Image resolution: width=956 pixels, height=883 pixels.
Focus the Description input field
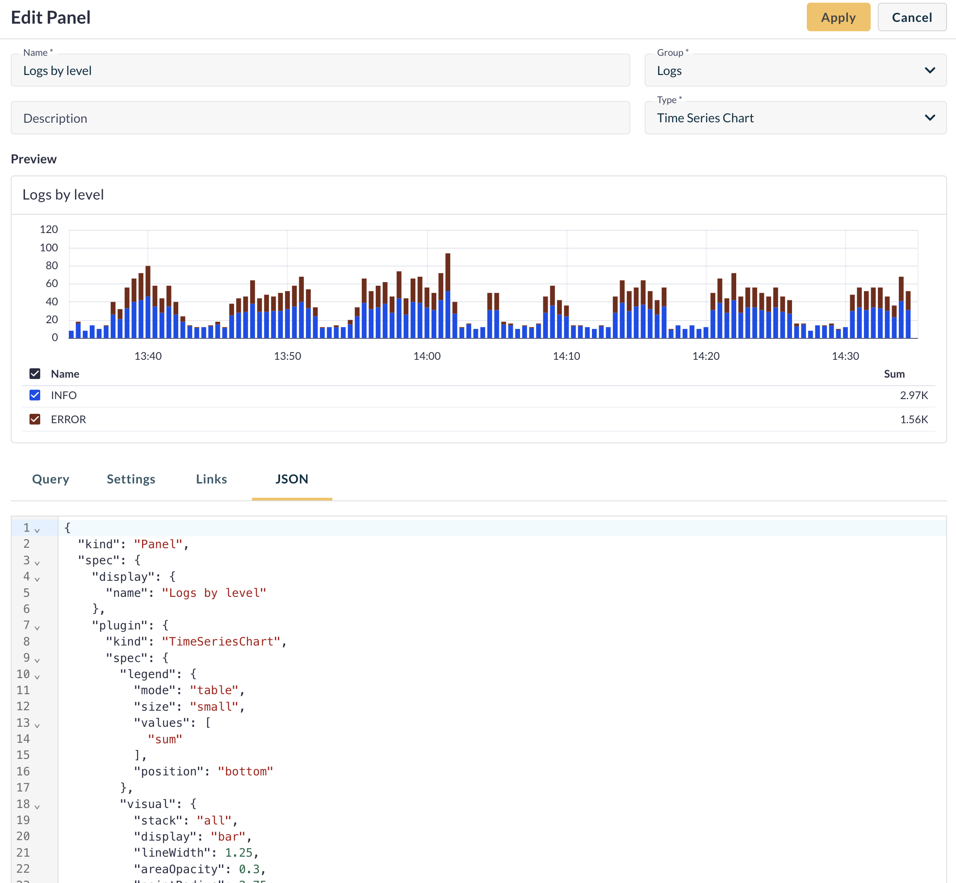point(320,118)
